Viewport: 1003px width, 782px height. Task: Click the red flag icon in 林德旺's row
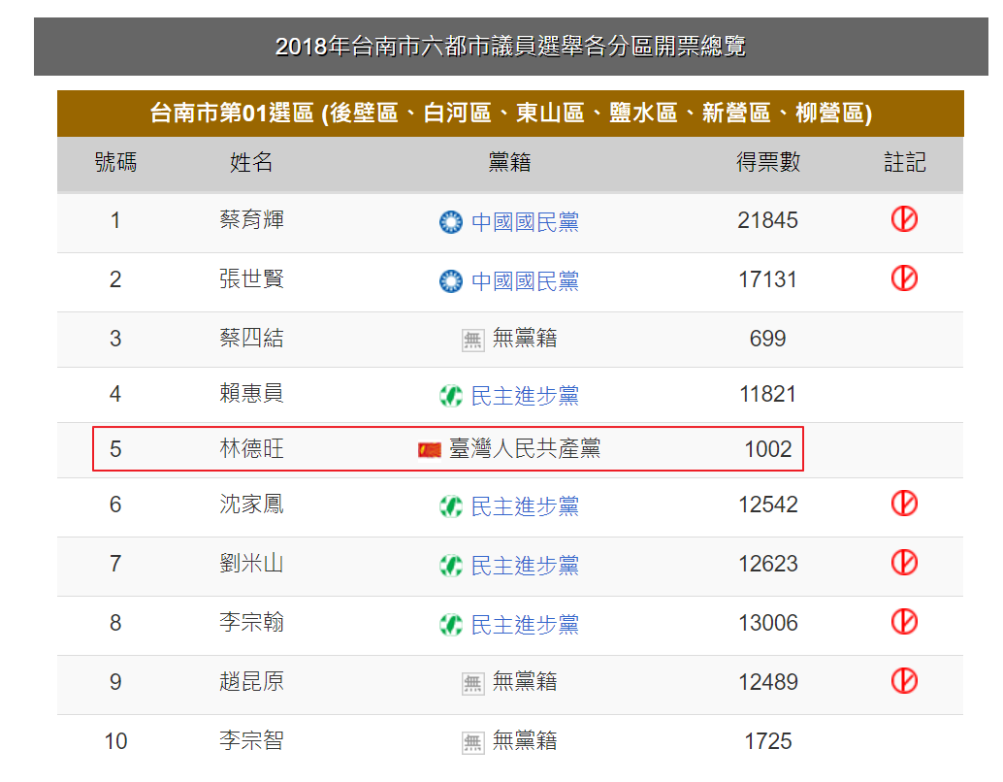430,450
